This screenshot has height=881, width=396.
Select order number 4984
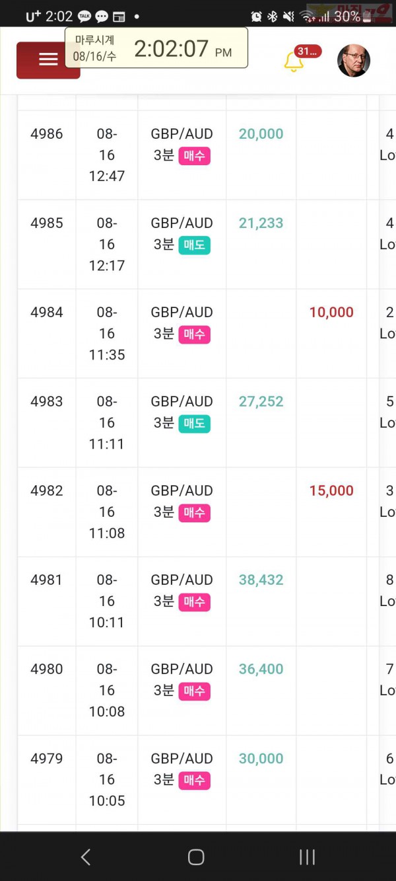tap(47, 313)
